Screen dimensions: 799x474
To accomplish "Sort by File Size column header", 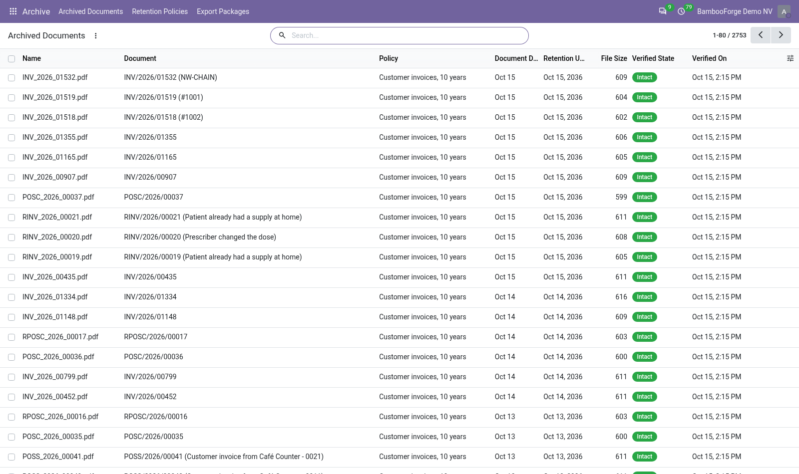I will pyautogui.click(x=614, y=58).
